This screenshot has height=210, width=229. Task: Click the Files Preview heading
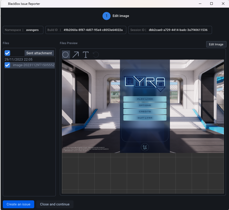69,43
